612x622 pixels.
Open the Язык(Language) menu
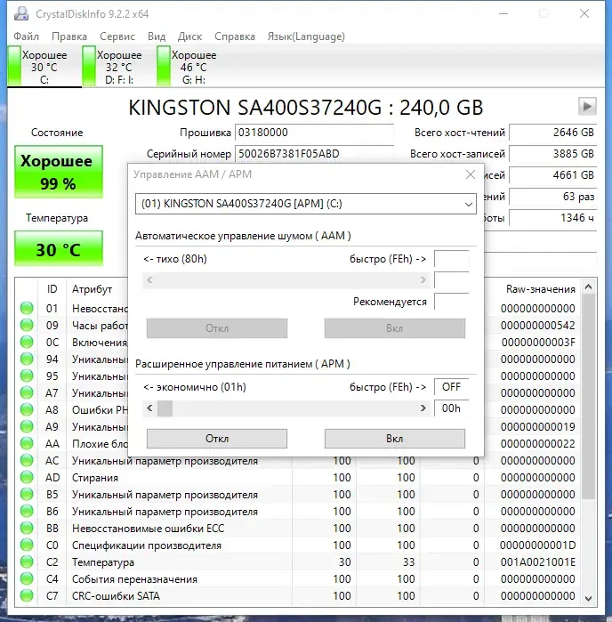click(306, 36)
